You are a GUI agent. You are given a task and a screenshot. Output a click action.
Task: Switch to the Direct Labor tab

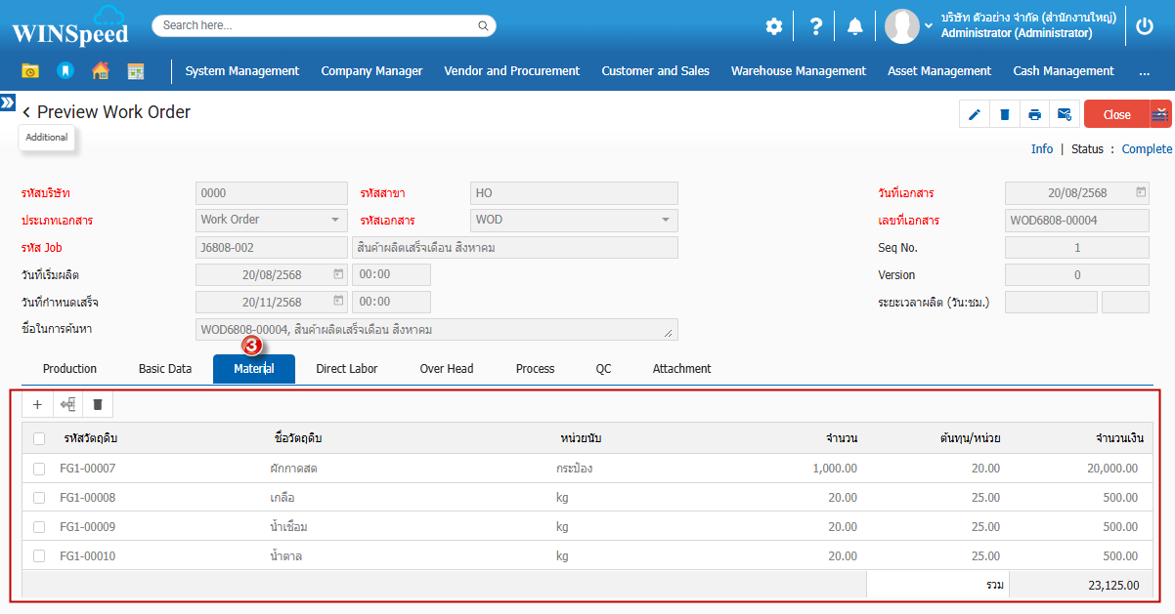click(x=346, y=369)
